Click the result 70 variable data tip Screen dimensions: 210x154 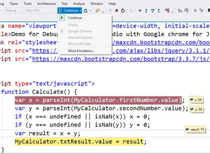tap(195, 130)
